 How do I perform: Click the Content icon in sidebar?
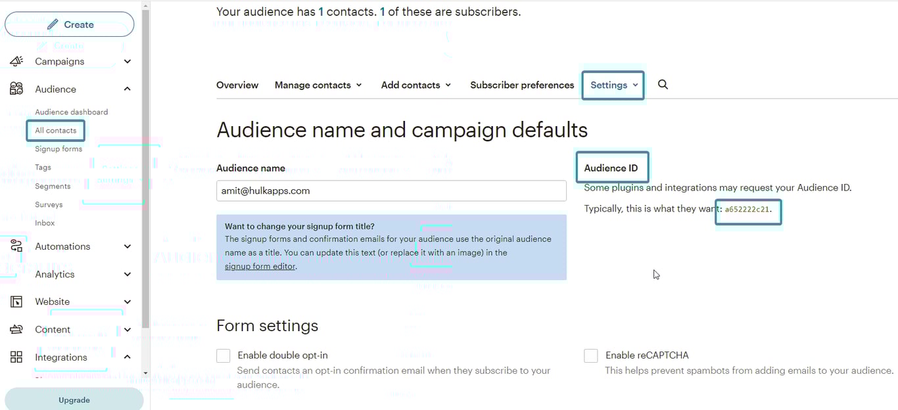pos(16,330)
